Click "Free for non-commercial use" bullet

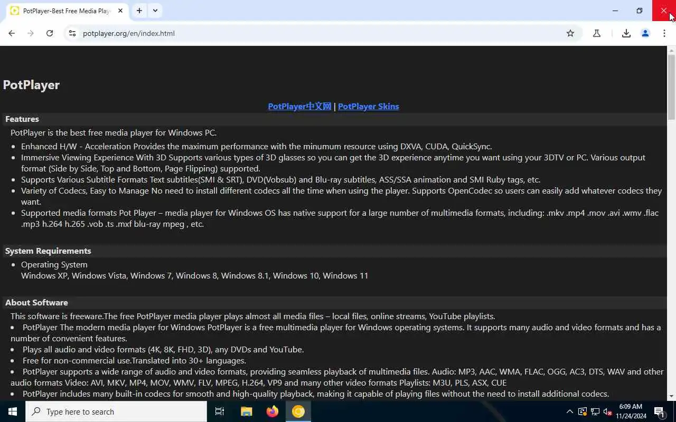click(x=134, y=361)
